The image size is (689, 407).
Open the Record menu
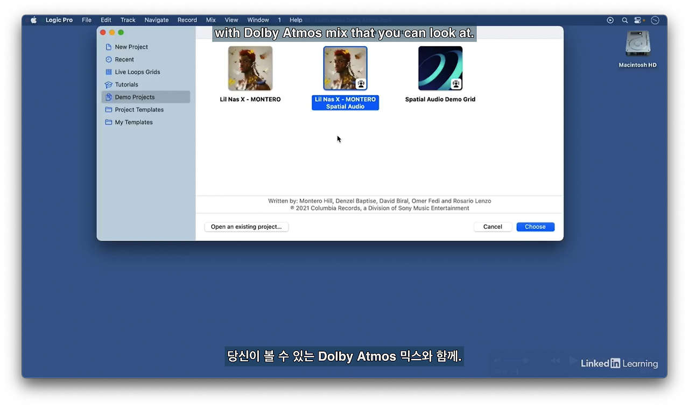coord(187,20)
